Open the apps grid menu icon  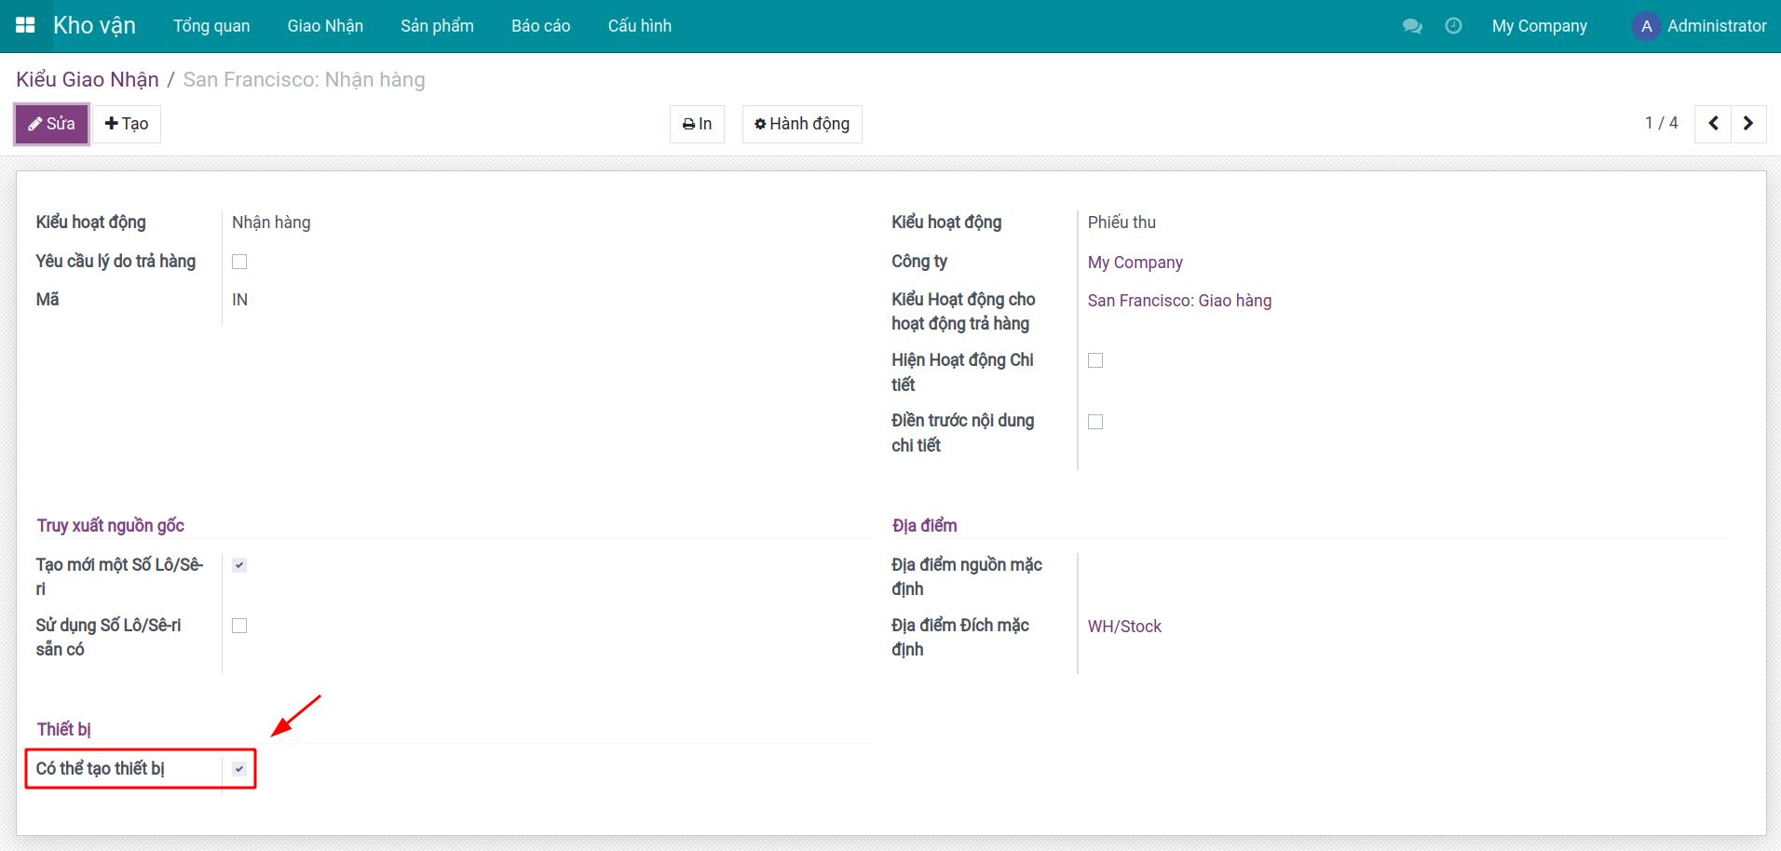coord(25,25)
